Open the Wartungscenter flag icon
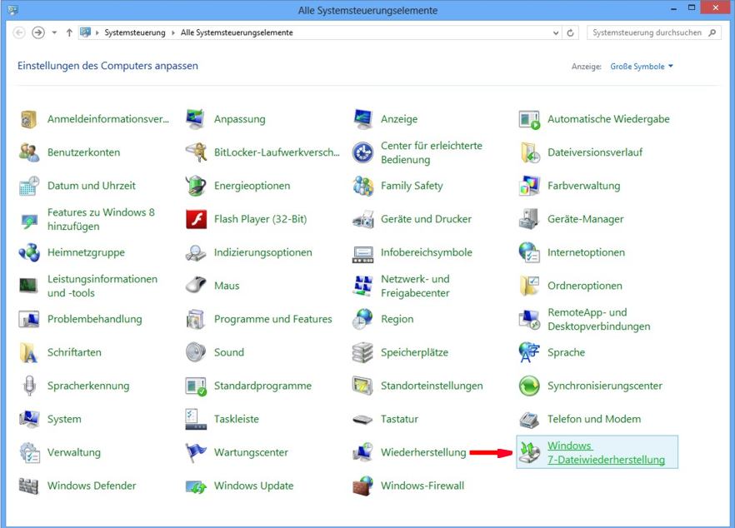 coord(196,452)
